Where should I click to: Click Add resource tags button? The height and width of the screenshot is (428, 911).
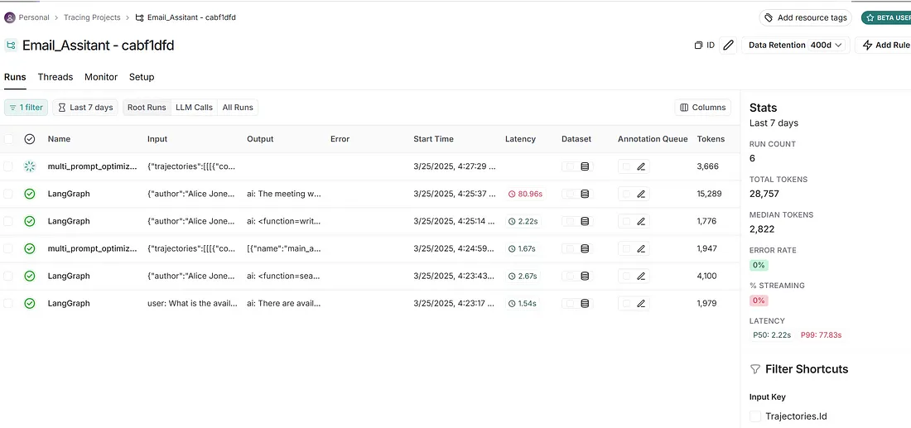tap(805, 17)
